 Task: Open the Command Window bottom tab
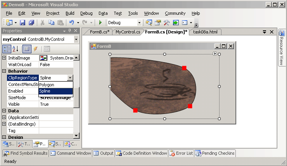(x=71, y=153)
